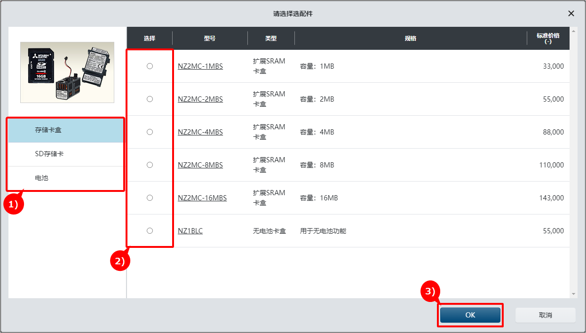Confirm selection with the OK button

470,315
